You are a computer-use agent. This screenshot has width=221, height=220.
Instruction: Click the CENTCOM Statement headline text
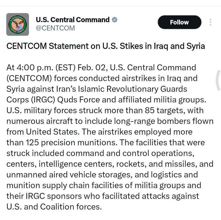[x=106, y=46]
